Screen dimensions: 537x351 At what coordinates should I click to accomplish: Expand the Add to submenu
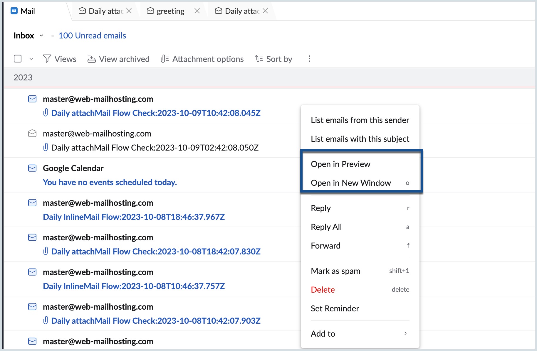coord(360,334)
